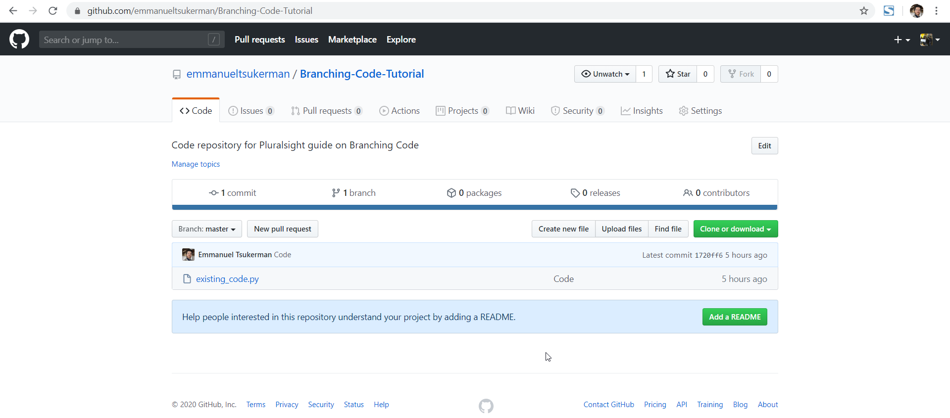Open the Branch: master selector
This screenshot has width=950, height=418.
pos(207,229)
